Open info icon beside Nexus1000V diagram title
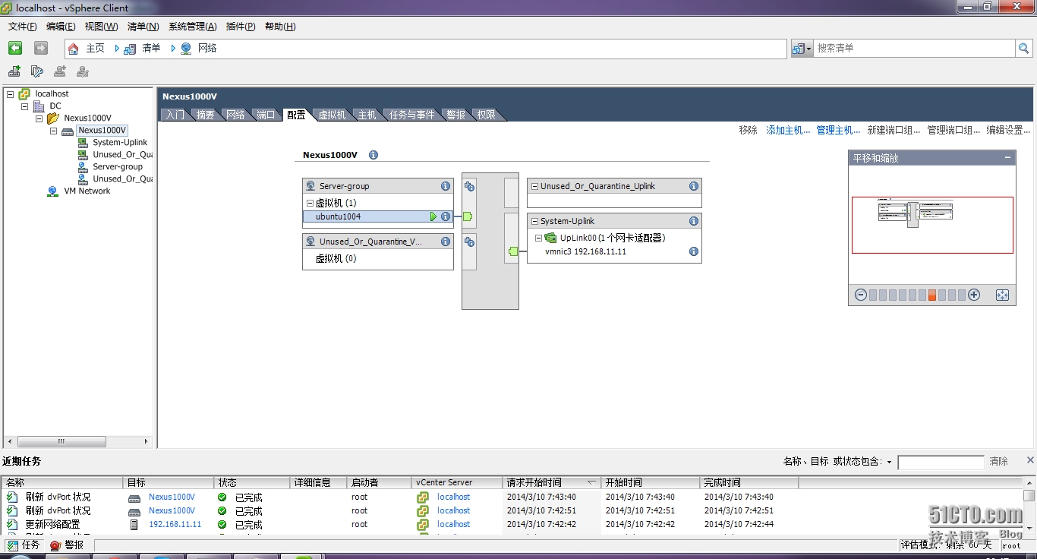This screenshot has height=559, width=1037. pos(374,155)
